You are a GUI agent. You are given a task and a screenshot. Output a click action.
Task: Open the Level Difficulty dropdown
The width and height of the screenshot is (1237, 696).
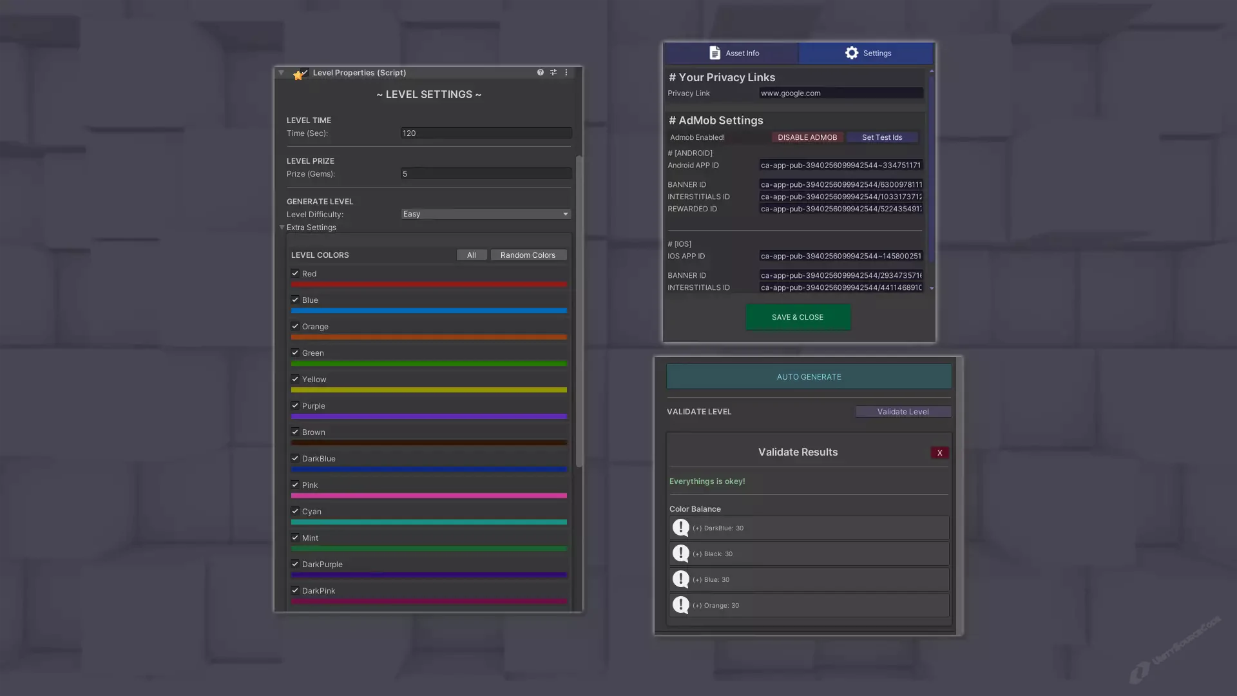coord(486,214)
